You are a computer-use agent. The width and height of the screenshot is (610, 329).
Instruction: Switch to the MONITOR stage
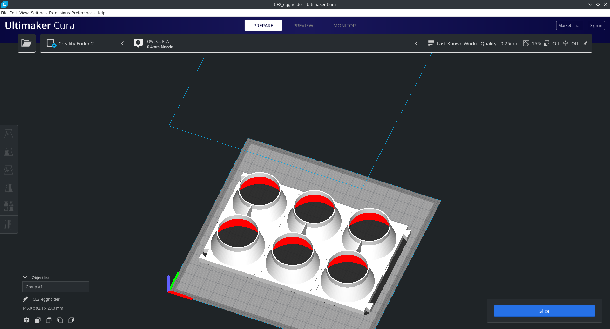pyautogui.click(x=344, y=25)
